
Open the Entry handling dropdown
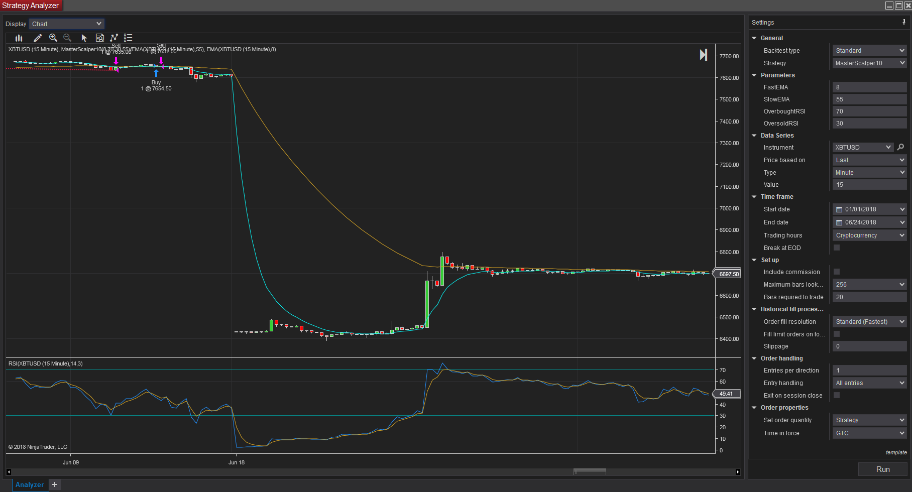tap(870, 383)
